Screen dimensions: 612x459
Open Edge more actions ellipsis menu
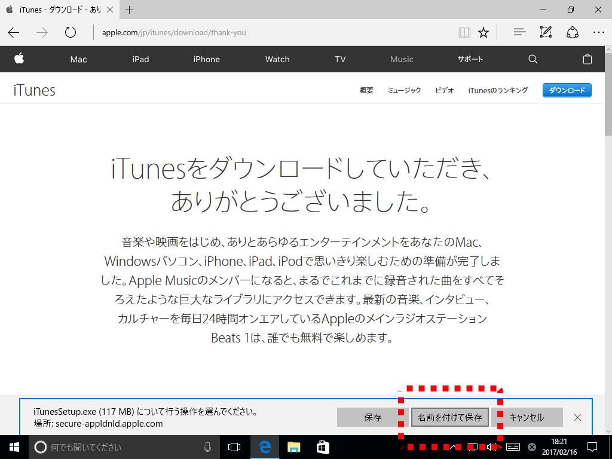point(598,33)
